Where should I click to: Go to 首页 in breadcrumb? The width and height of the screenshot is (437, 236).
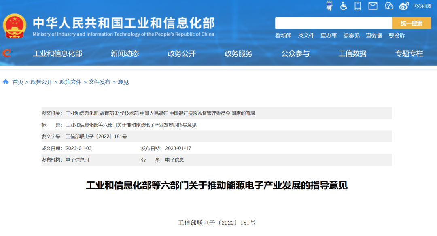coord(17,82)
